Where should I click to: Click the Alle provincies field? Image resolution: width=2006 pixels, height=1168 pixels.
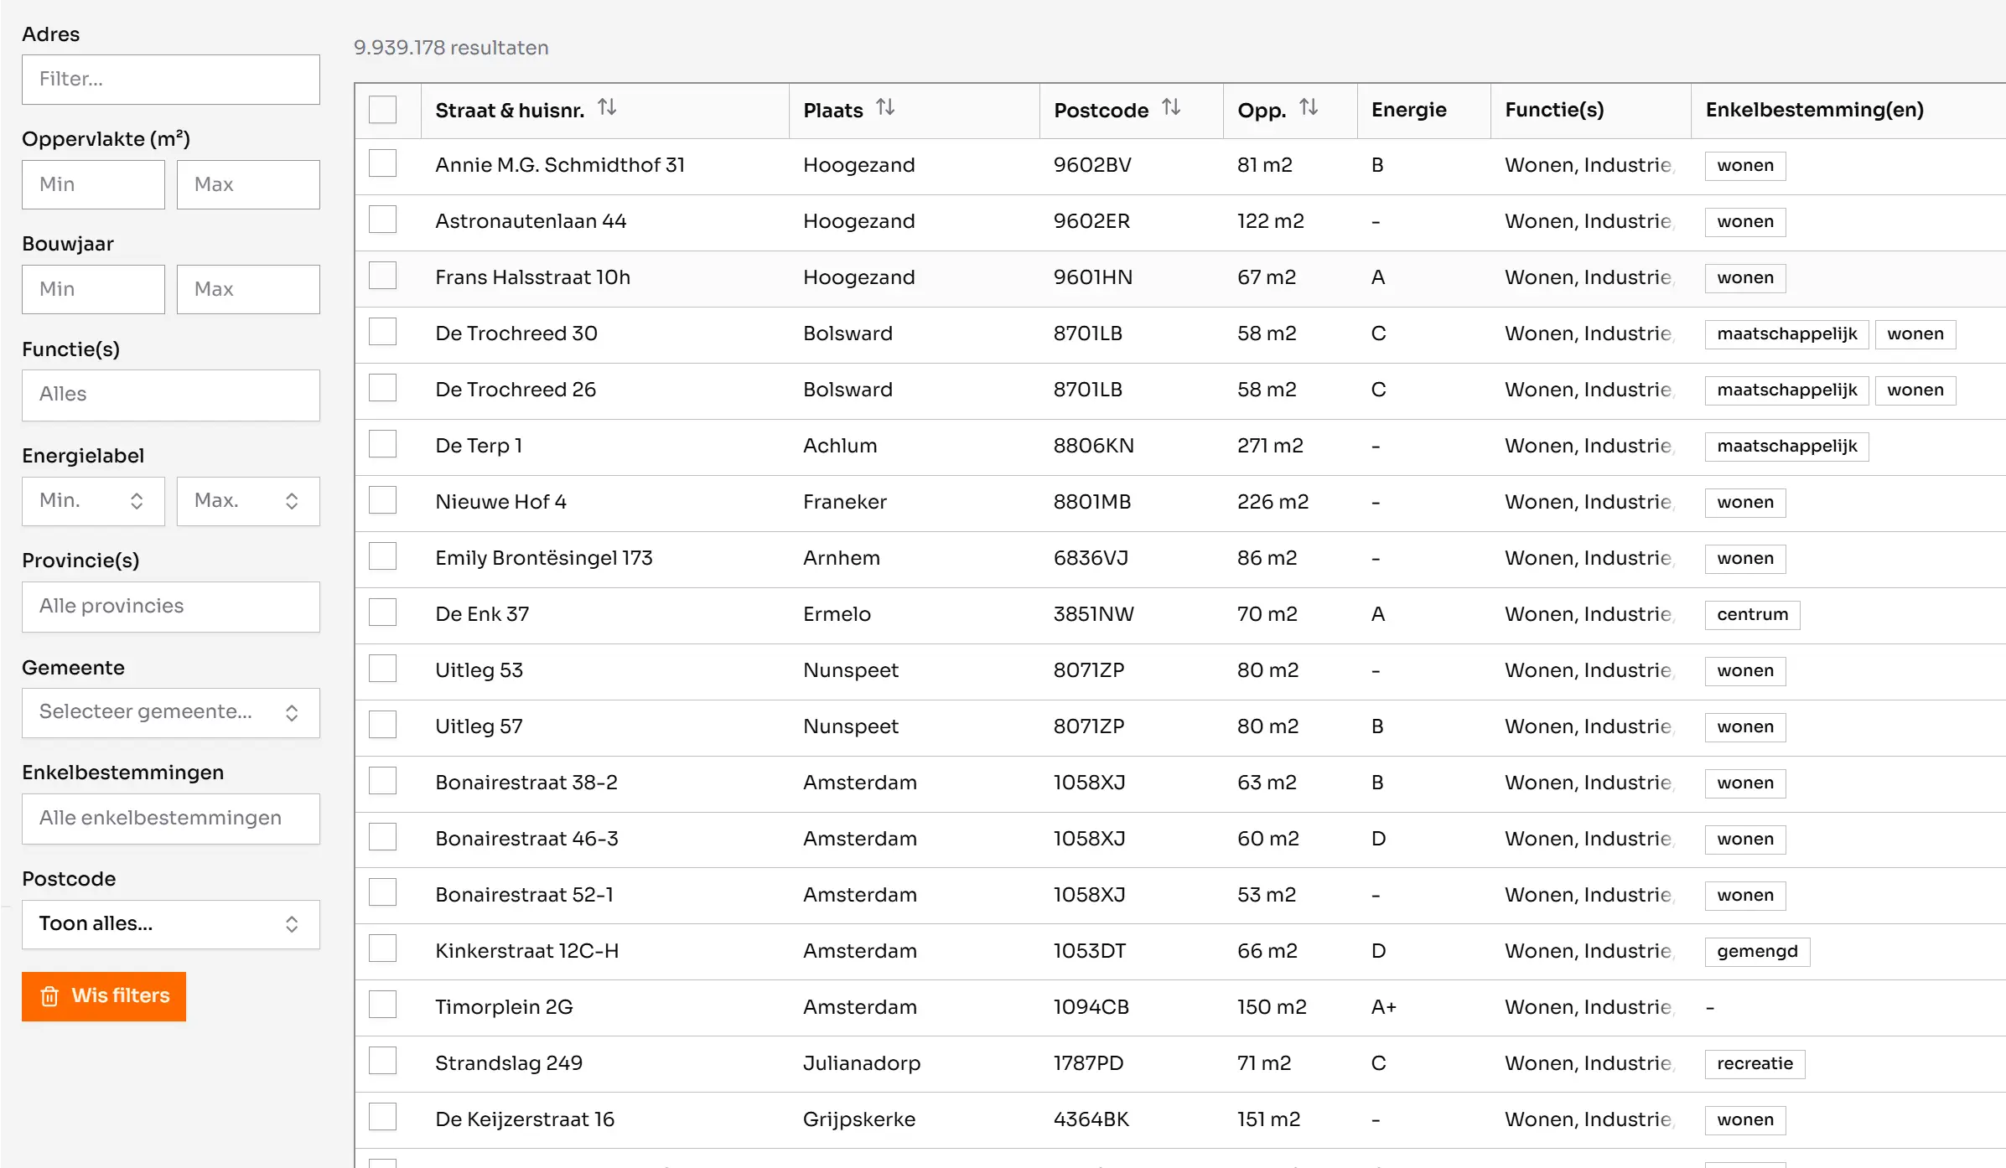tap(170, 606)
